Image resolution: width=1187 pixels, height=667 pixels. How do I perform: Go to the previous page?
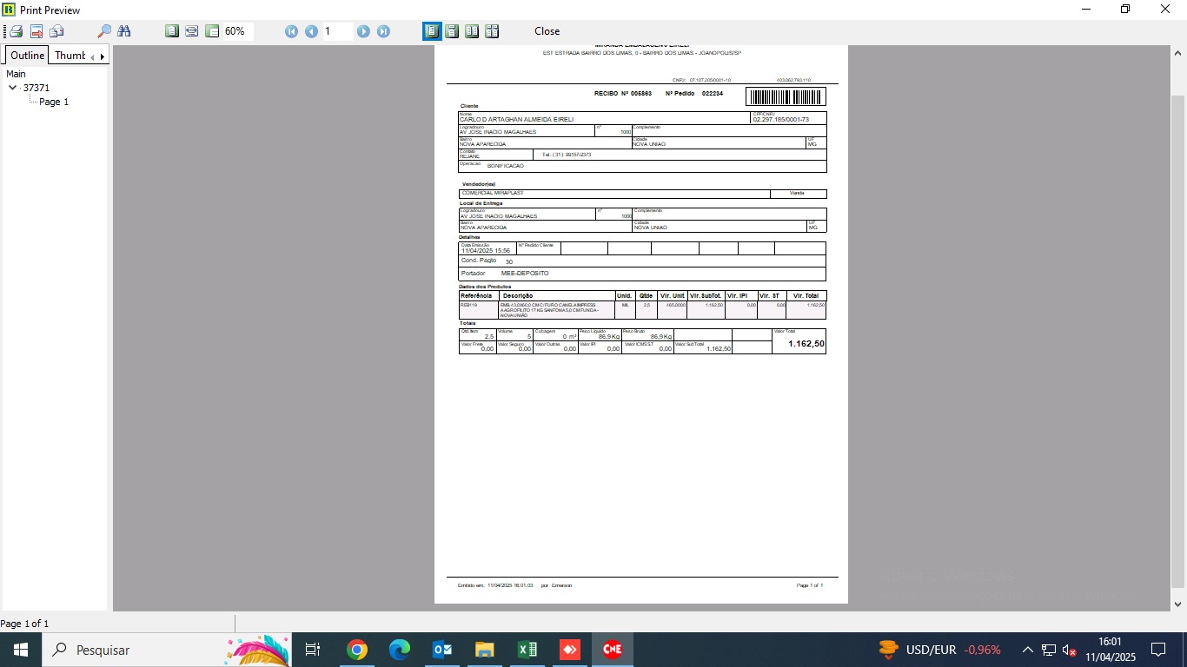[311, 31]
